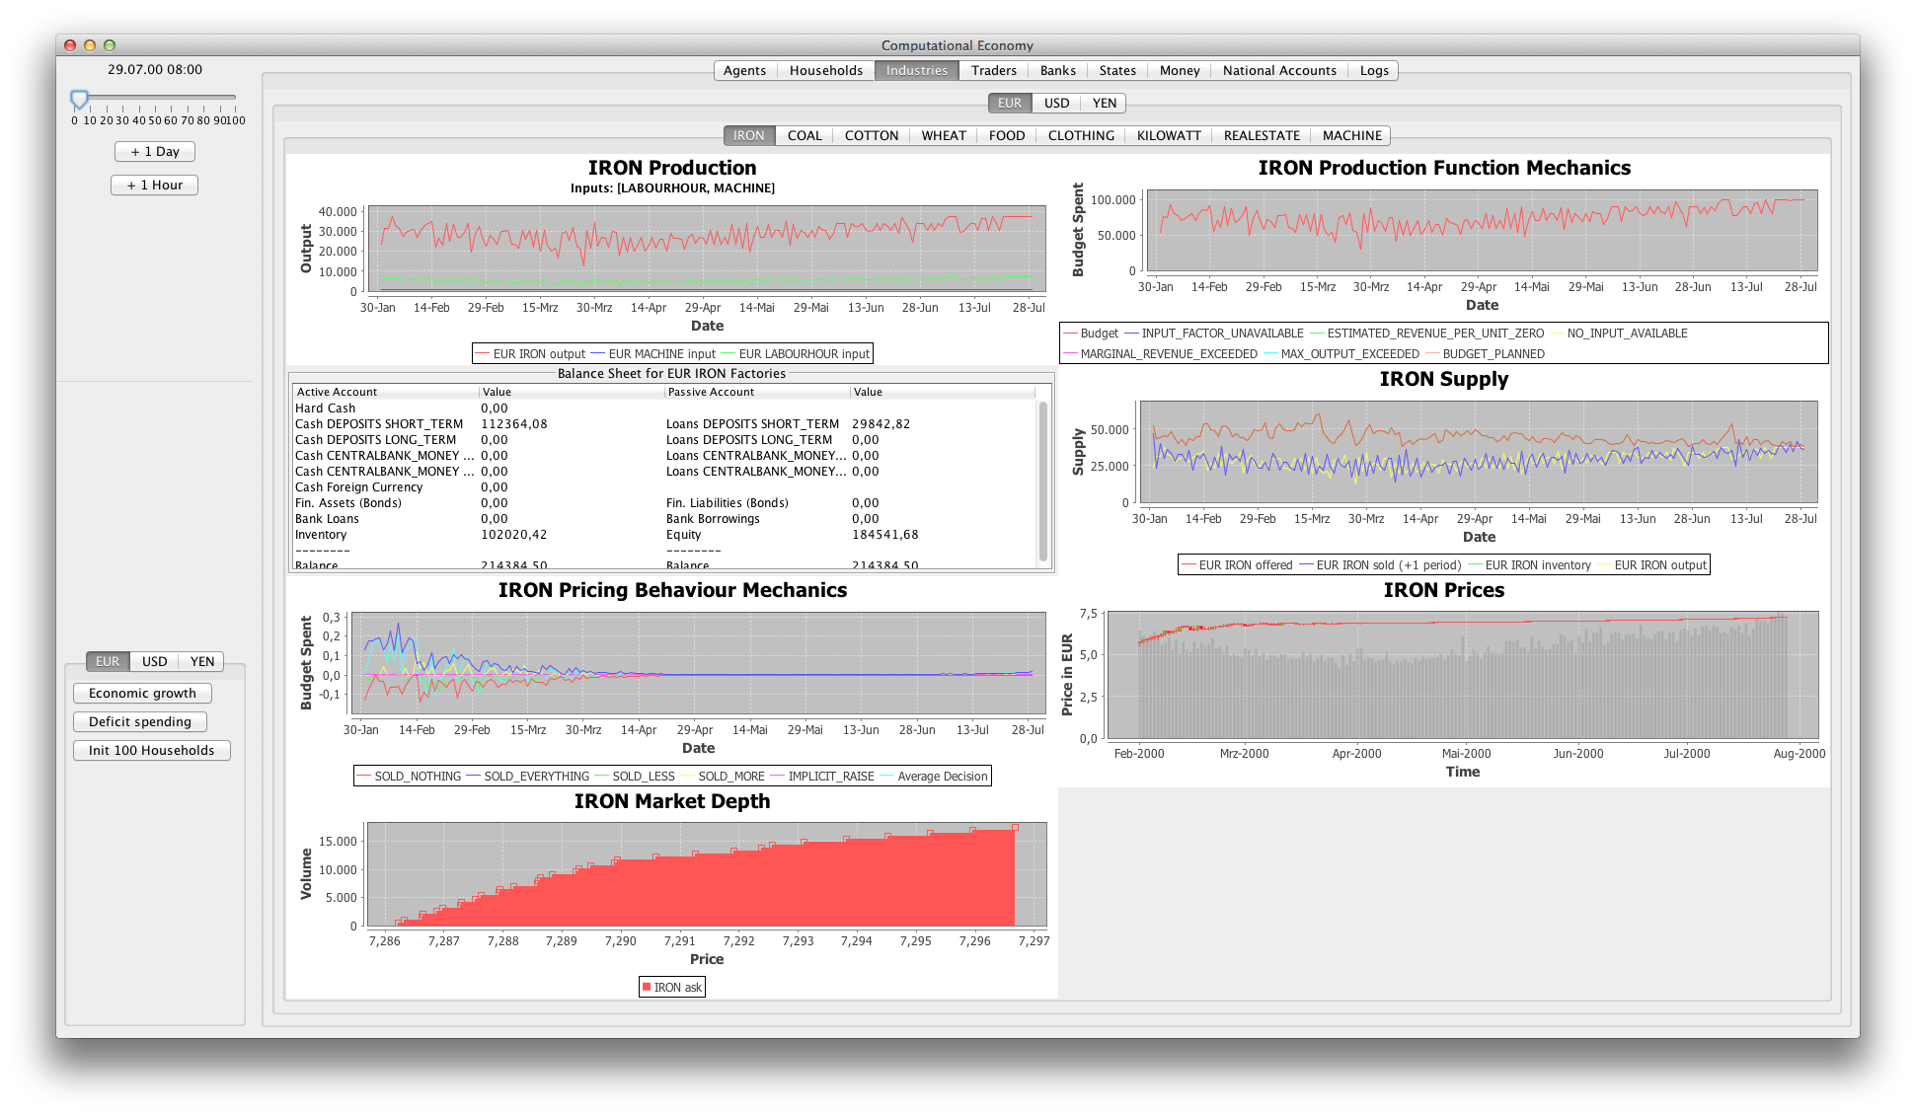Select the COAL industry tab

tap(804, 136)
